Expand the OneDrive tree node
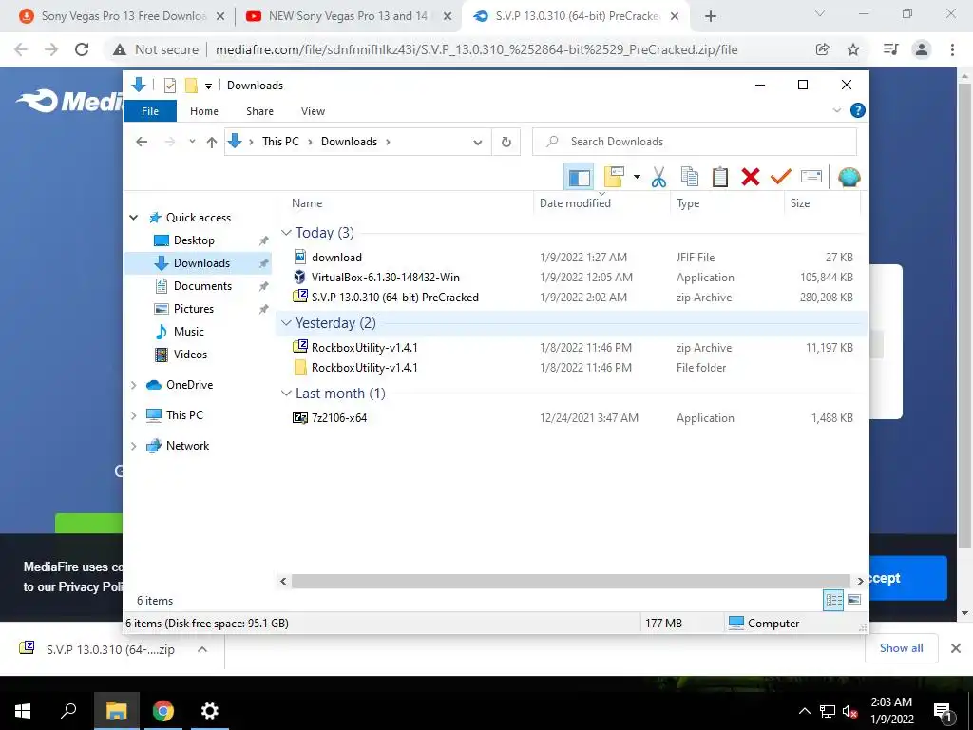The image size is (973, 730). [x=133, y=386]
